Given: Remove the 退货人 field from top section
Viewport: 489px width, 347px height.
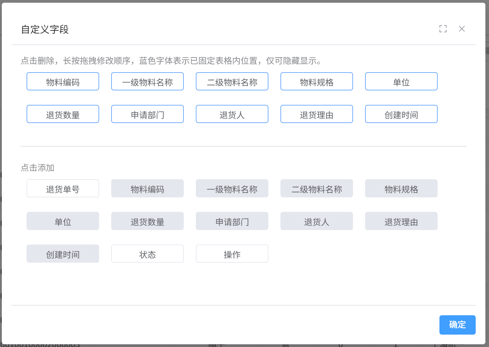Looking at the screenshot, I should tap(232, 114).
